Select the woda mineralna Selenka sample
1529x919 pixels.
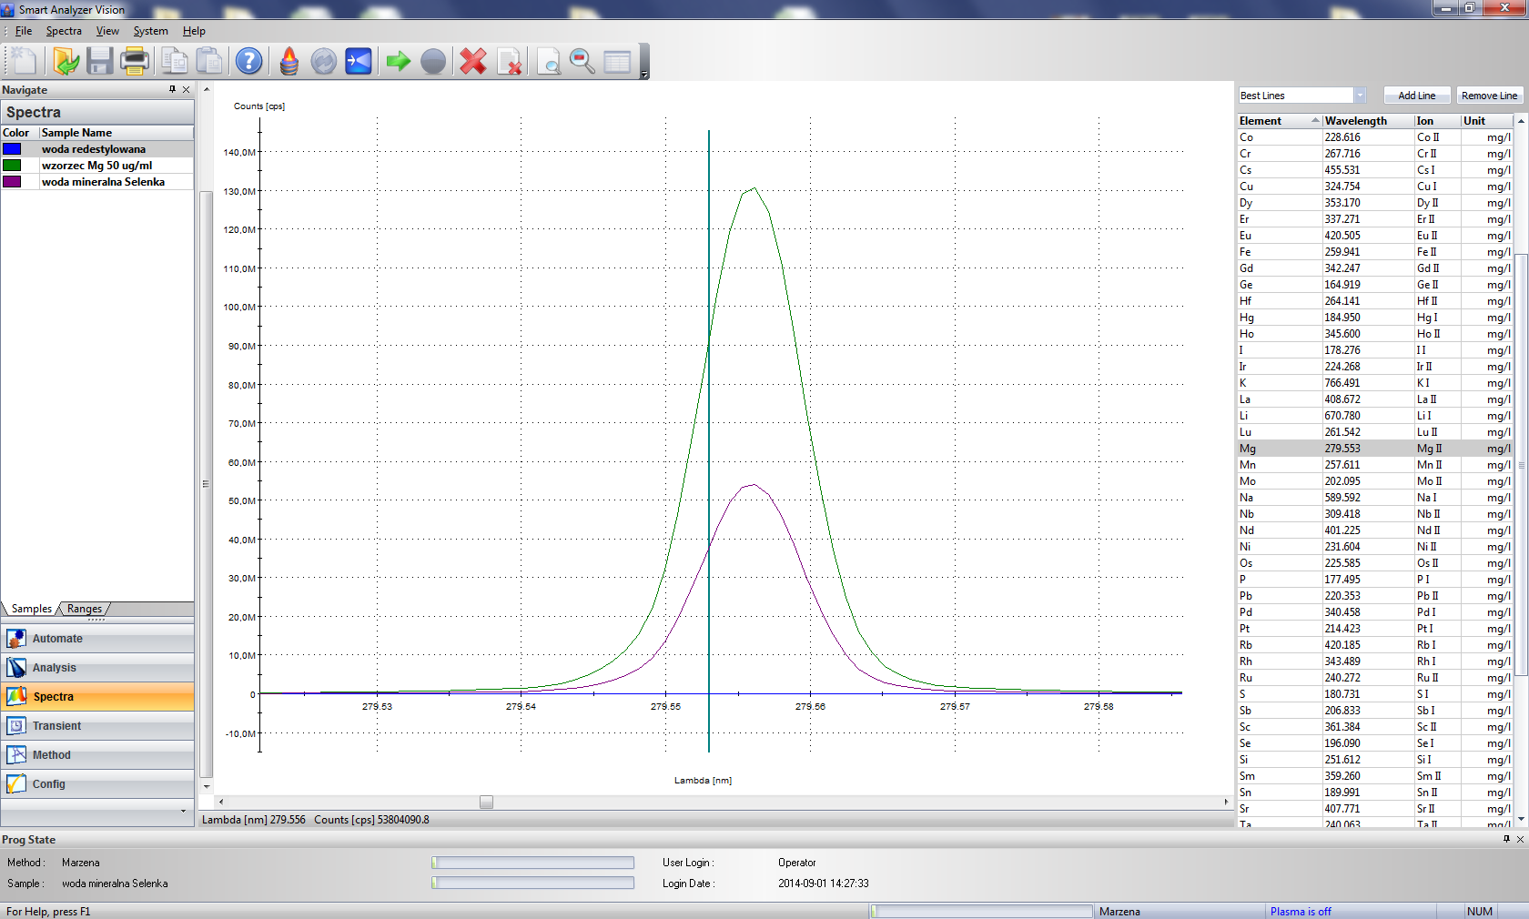coord(96,182)
